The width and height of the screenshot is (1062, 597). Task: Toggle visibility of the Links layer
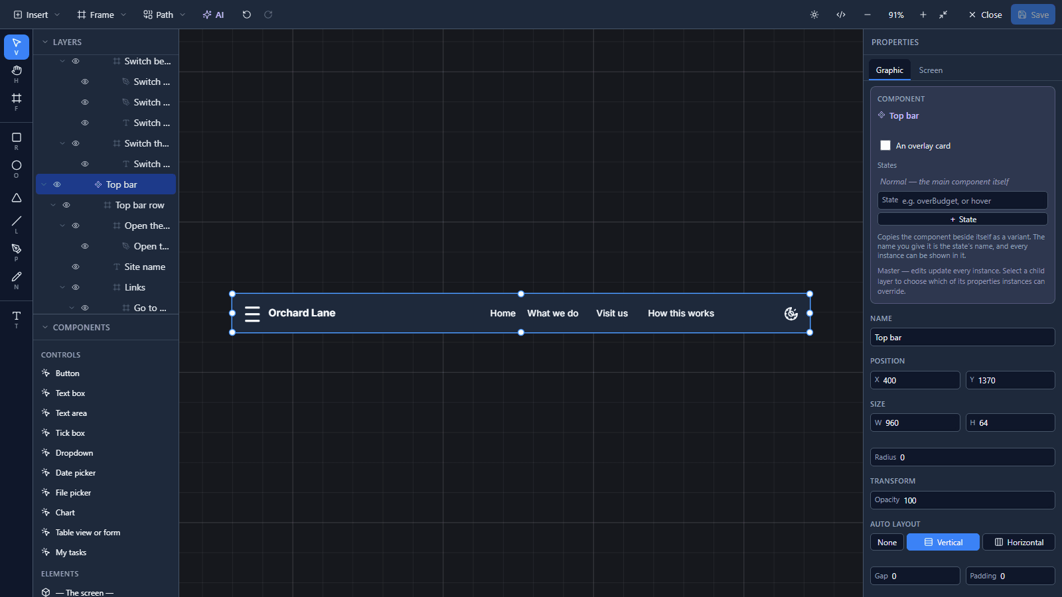tap(76, 287)
